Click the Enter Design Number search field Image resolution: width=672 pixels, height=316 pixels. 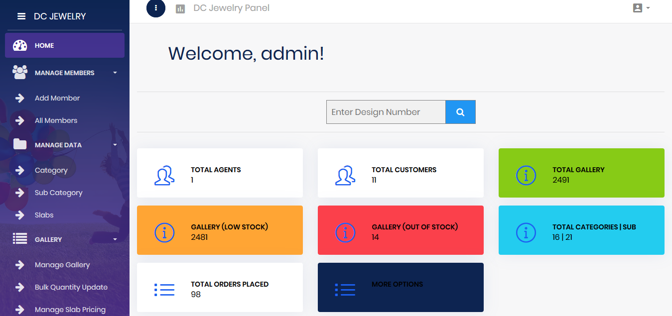click(386, 112)
